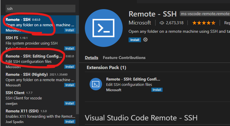
Task: Click the download count cloud icon
Action: 162,23
